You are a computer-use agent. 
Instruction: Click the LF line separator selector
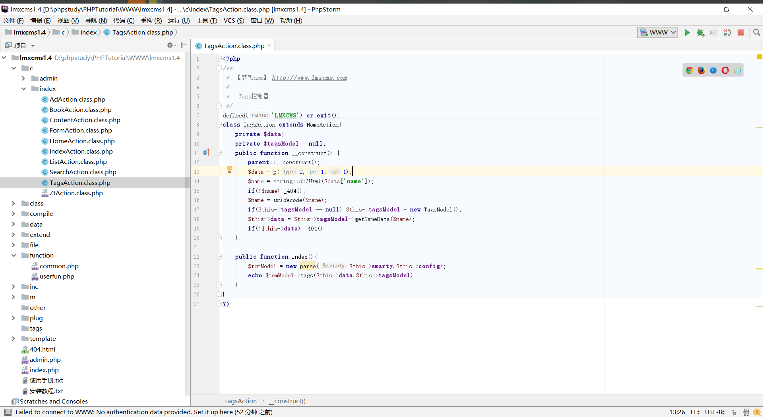coord(695,412)
